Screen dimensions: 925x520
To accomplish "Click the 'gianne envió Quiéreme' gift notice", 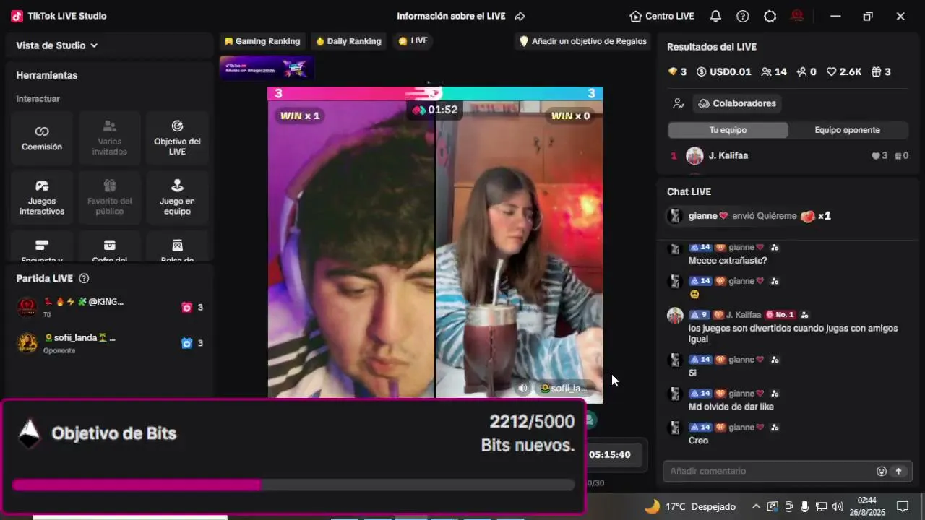I will (749, 216).
